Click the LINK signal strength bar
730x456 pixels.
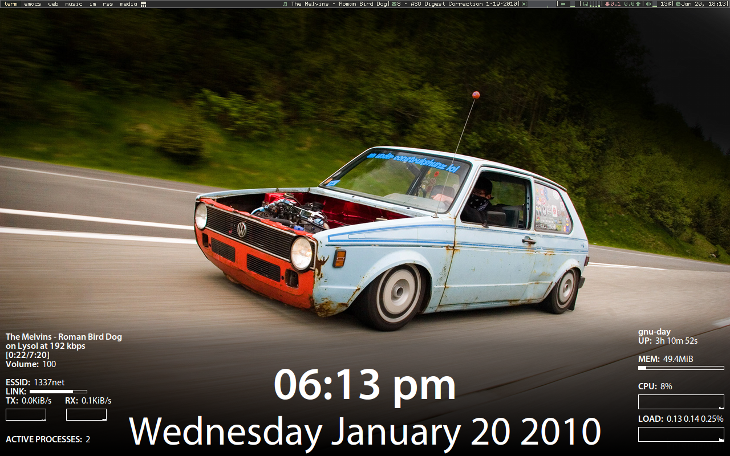tap(58, 392)
